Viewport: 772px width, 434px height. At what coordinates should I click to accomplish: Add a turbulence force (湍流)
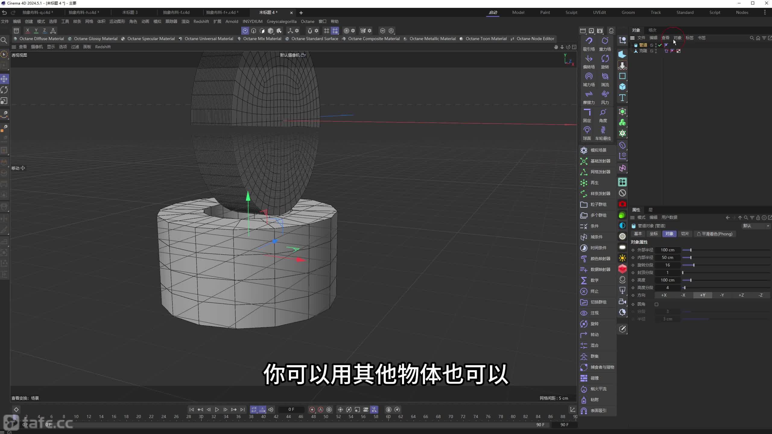click(x=605, y=80)
